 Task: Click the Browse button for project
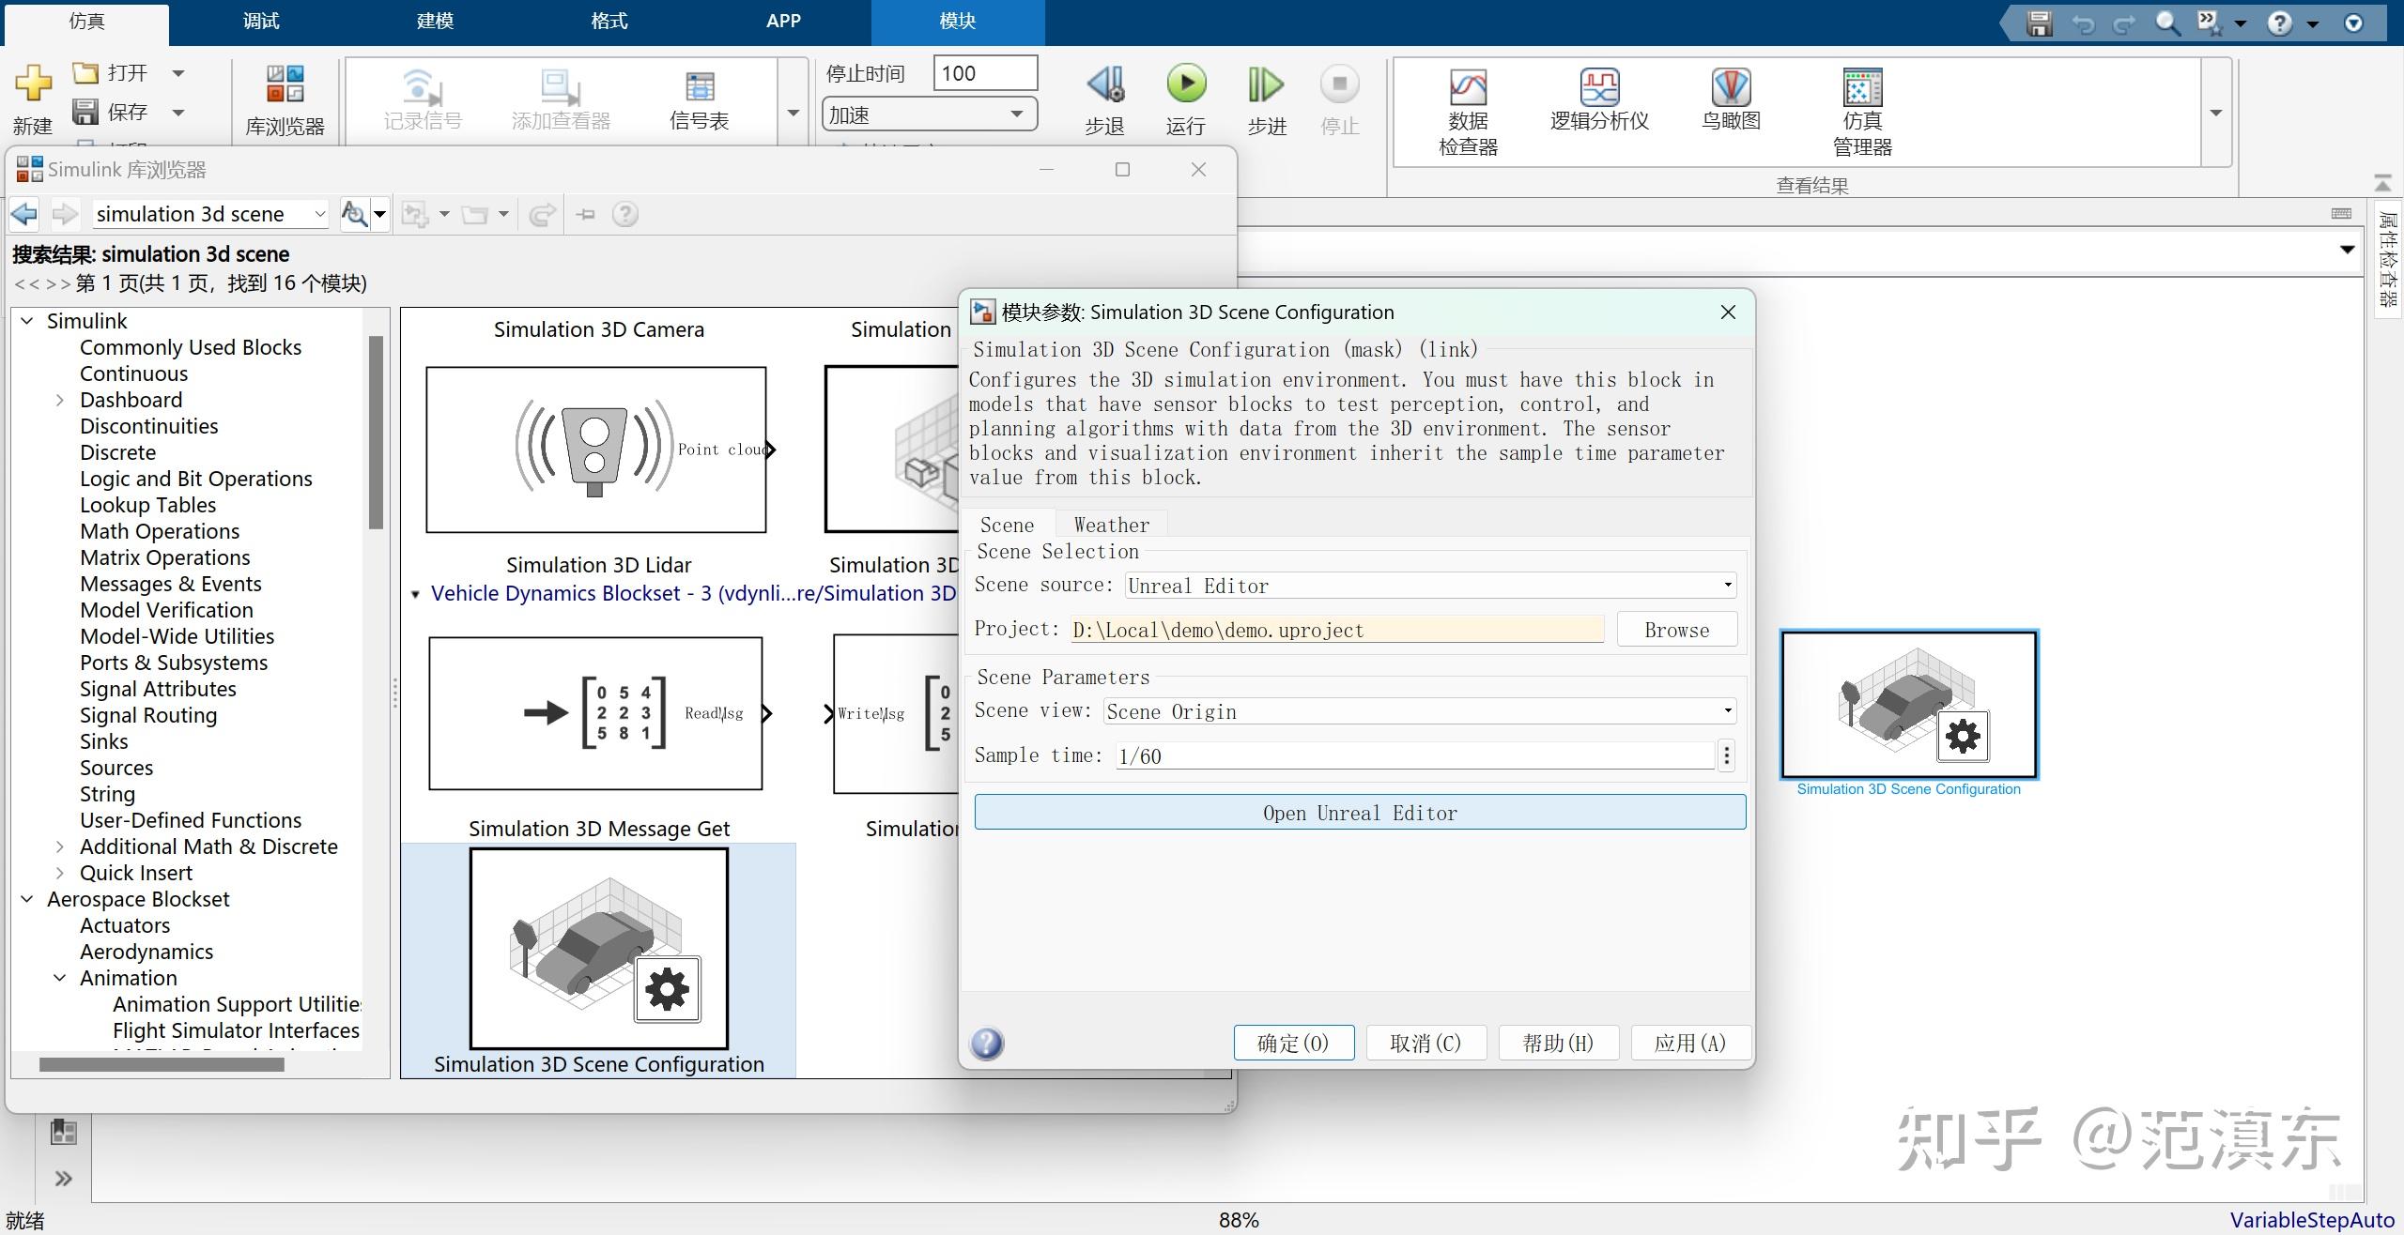pyautogui.click(x=1677, y=630)
